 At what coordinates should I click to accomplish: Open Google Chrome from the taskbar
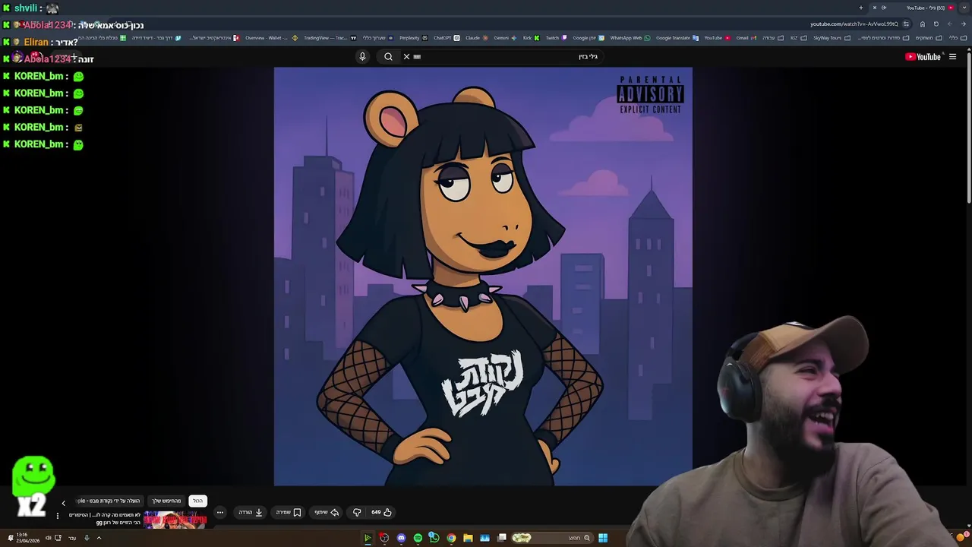(x=451, y=538)
